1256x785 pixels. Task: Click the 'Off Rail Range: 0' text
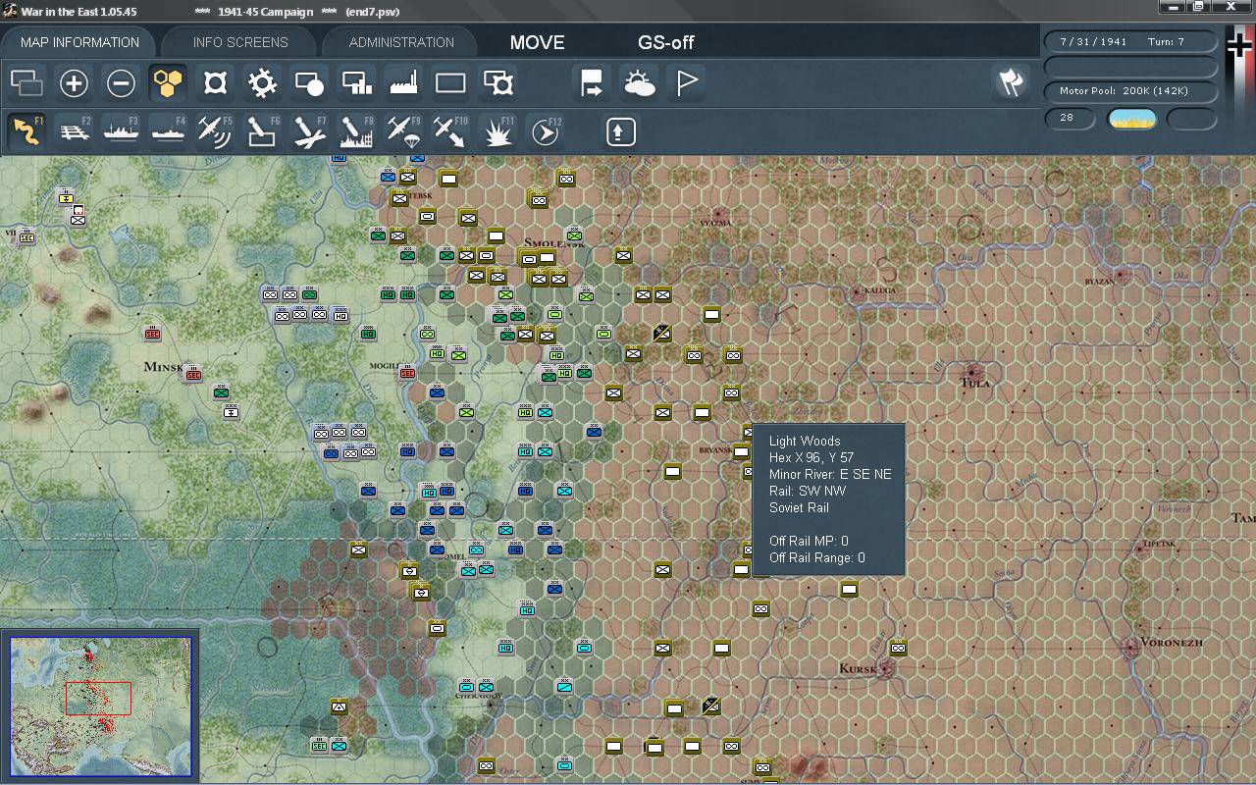(x=817, y=557)
